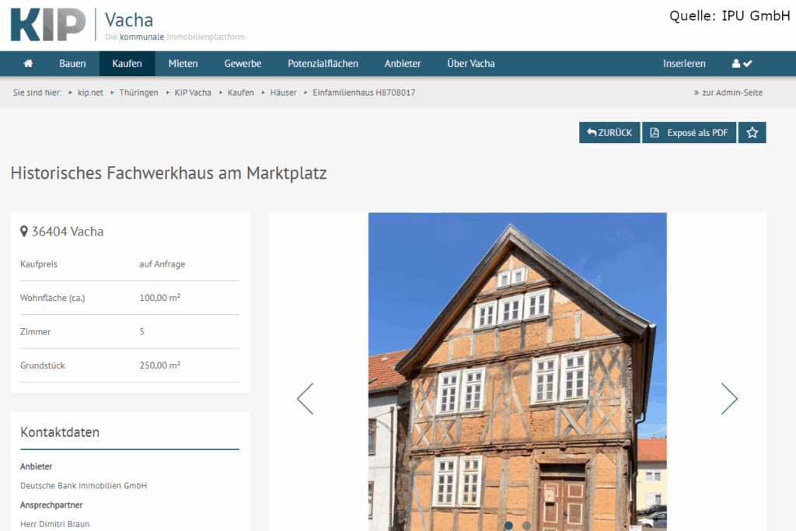Download Exposé als PDF
This screenshot has height=531, width=796.
(x=689, y=133)
